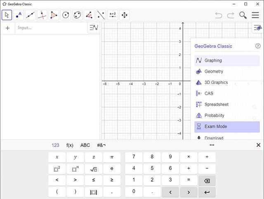This screenshot has height=199, width=264.
Task: Select the Move Graphics View tool
Action: (x=125, y=15)
